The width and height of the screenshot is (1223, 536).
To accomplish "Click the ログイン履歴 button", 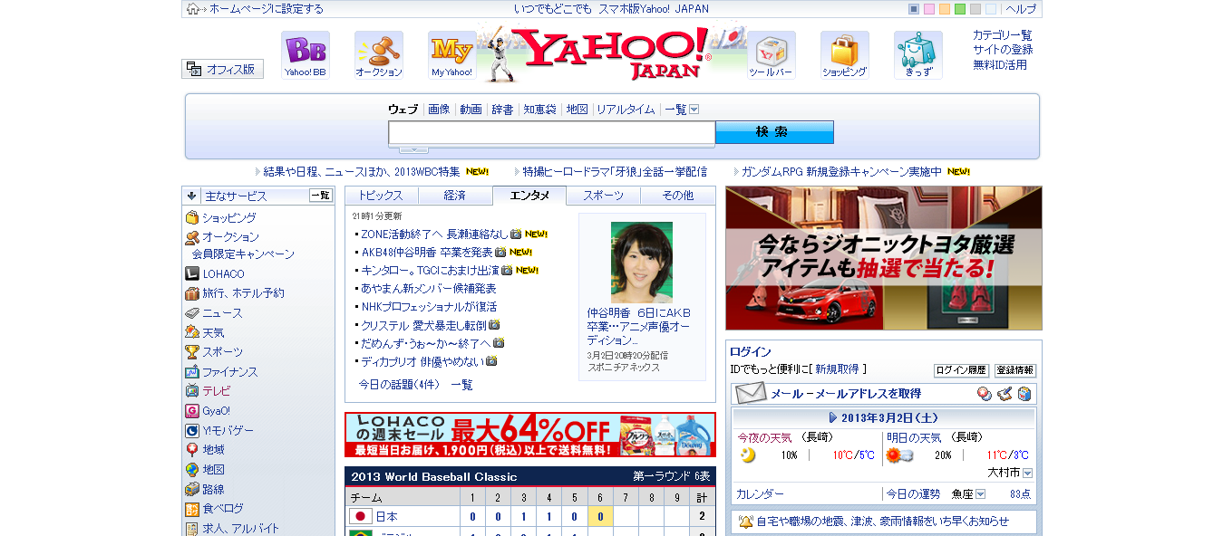I will click(x=961, y=370).
